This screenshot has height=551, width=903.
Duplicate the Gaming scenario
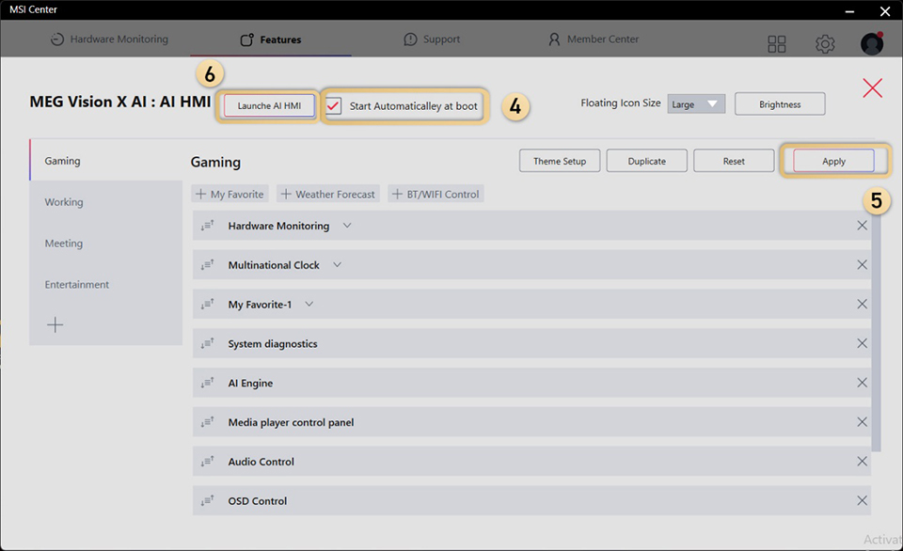tap(646, 160)
